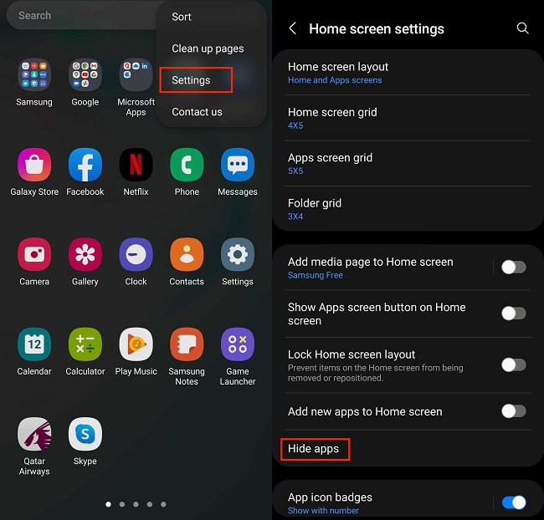Jump to third page indicator dot
This screenshot has height=520, width=544.
click(x=136, y=504)
